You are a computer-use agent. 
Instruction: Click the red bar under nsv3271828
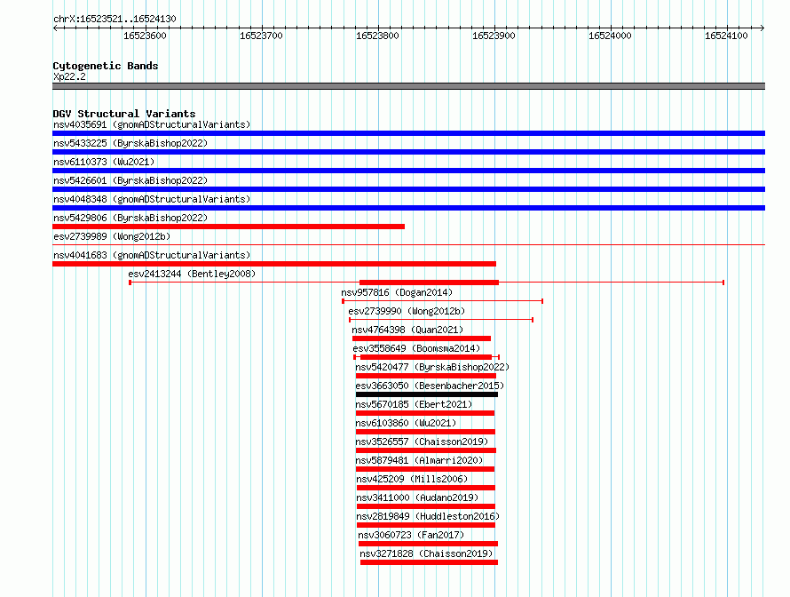coord(430,562)
